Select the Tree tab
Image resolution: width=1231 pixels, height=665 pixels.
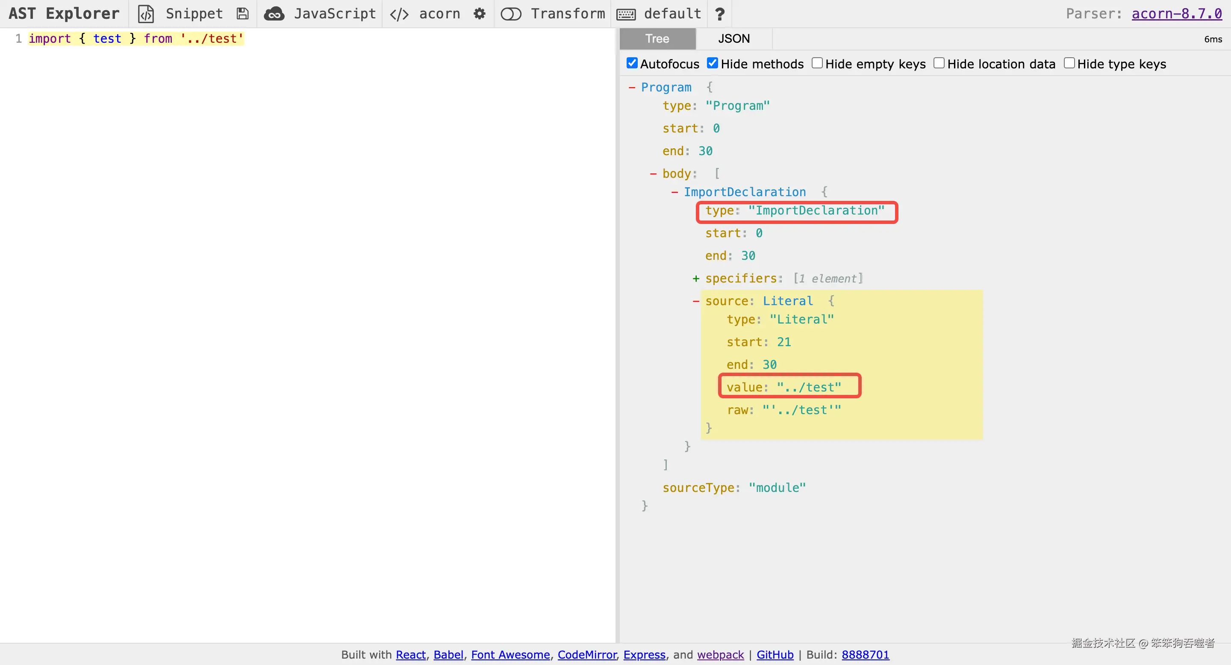pos(657,39)
